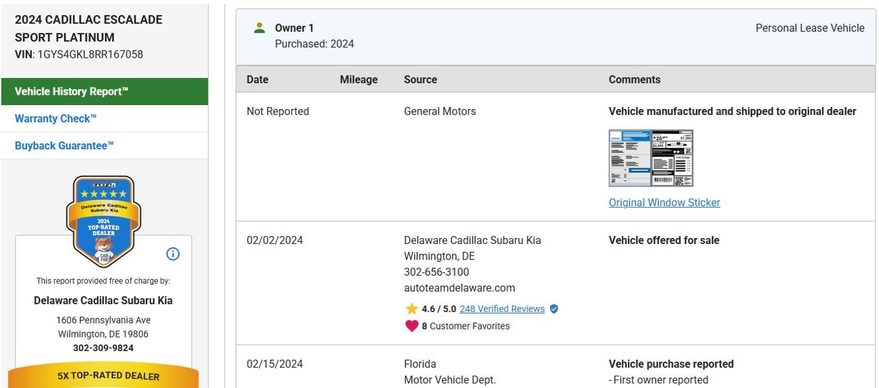
Task: Click the Mileage column header
Action: [358, 79]
